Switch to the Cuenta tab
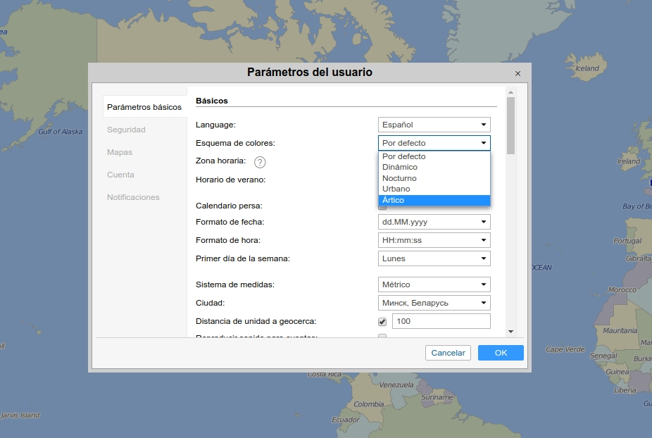 pos(121,175)
